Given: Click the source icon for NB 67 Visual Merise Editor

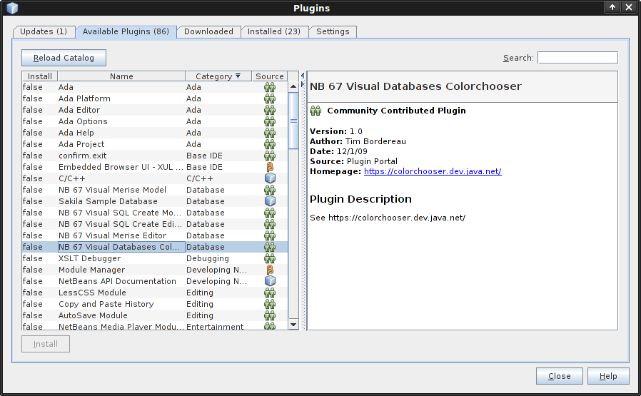Looking at the screenshot, I should tap(269, 235).
